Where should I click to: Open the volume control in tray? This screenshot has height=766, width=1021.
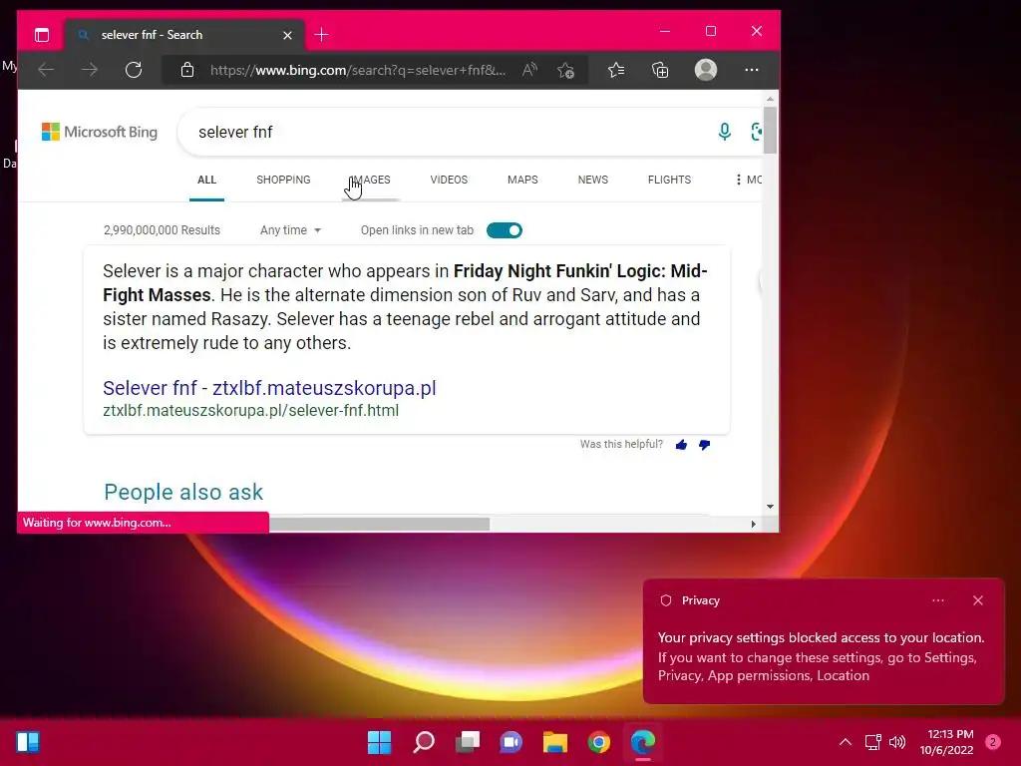coord(897,742)
